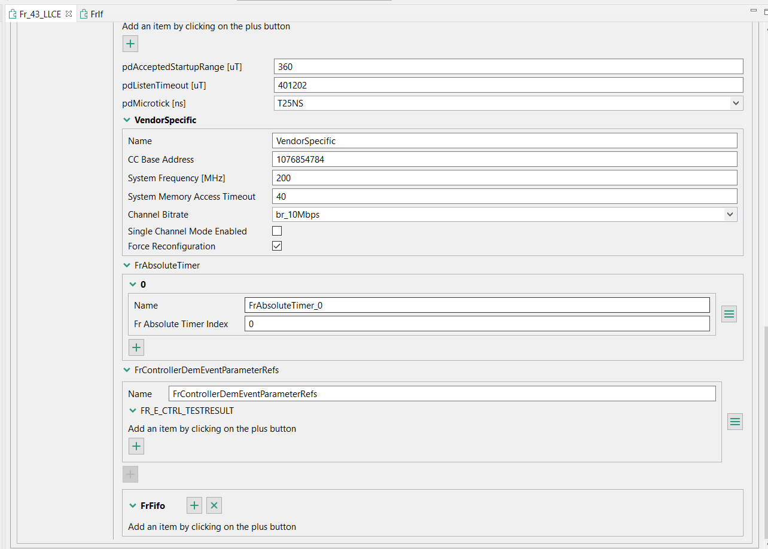Image resolution: width=768 pixels, height=549 pixels.
Task: Open the Channel Bitrate dropdown
Action: [x=730, y=214]
